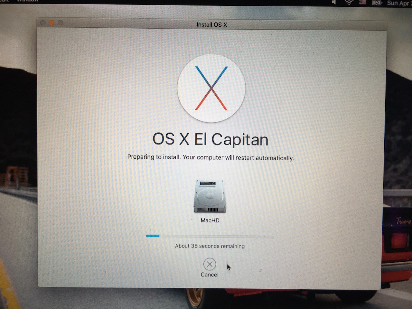Click the "About 38 seconds remaining" text
412x309 pixels.
210,246
